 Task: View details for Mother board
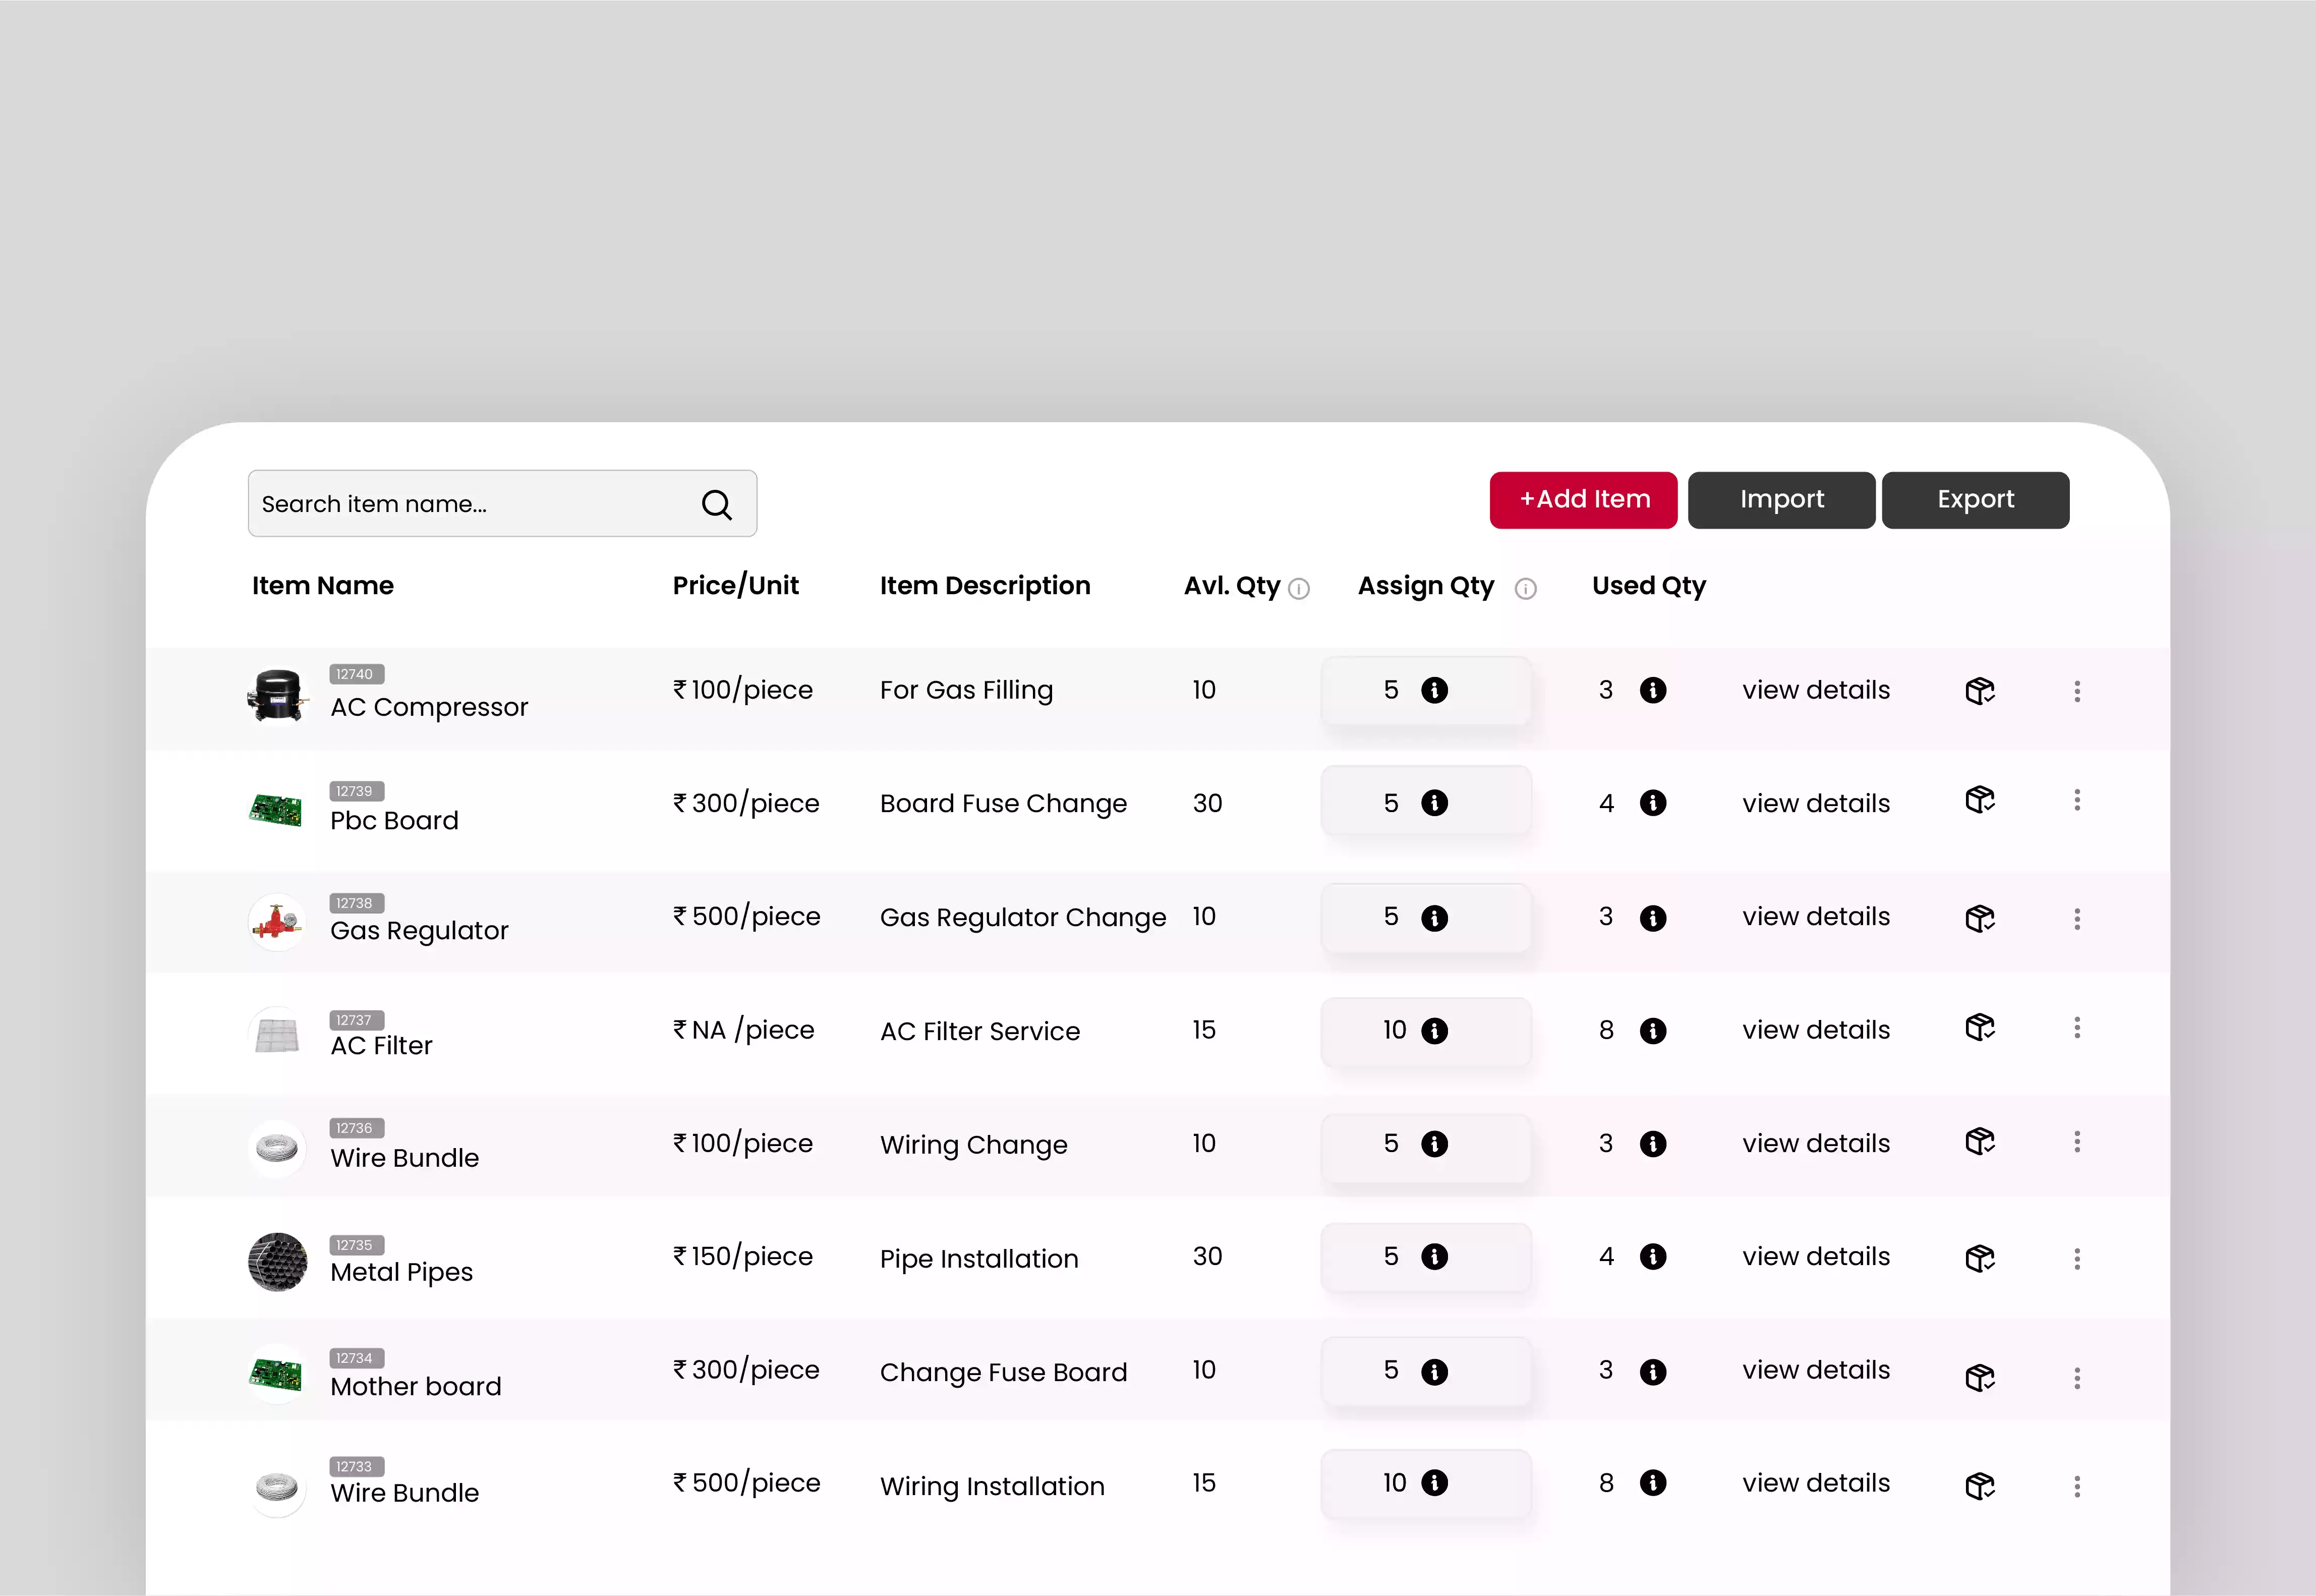click(1816, 1370)
